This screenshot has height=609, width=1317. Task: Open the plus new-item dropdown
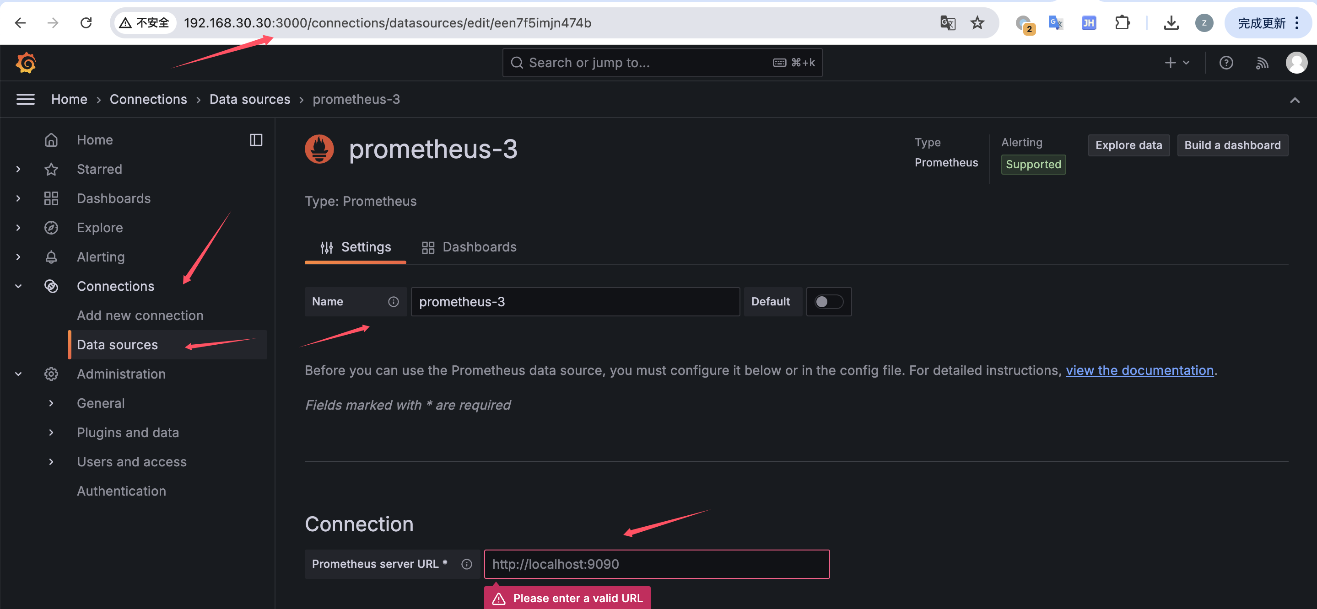coord(1177,63)
